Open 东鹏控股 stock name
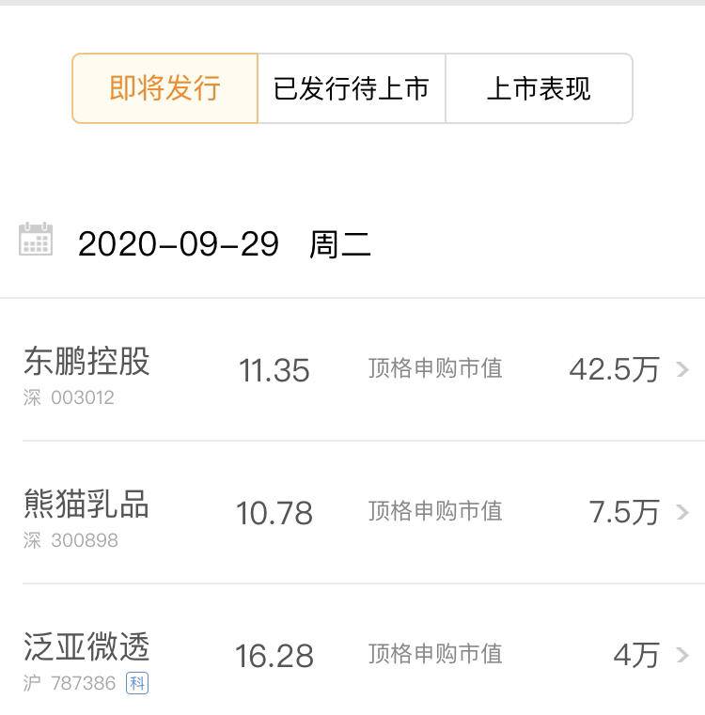The width and height of the screenshot is (705, 715). point(86,361)
